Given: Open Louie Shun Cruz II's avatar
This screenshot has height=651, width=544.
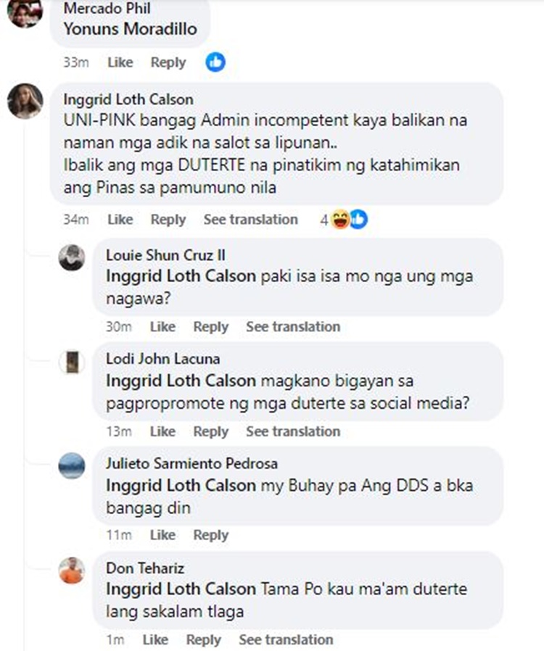Looking at the screenshot, I should [x=71, y=257].
